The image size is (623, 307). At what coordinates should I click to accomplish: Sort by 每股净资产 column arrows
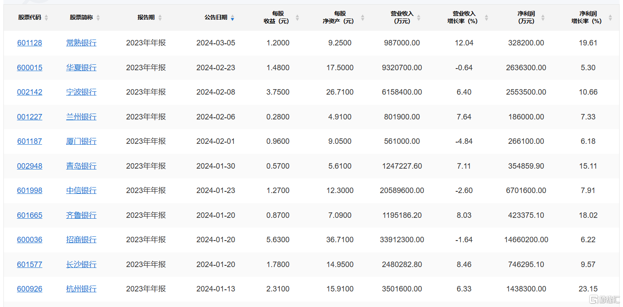(x=363, y=18)
